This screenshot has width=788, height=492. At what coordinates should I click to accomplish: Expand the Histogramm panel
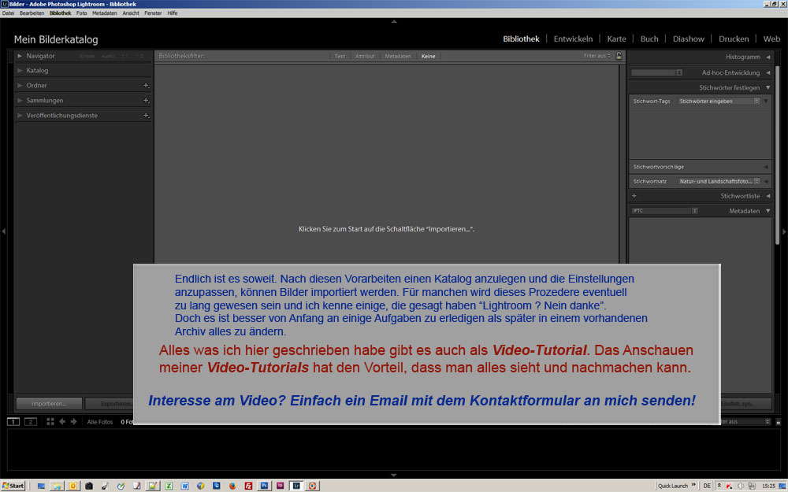click(x=768, y=57)
